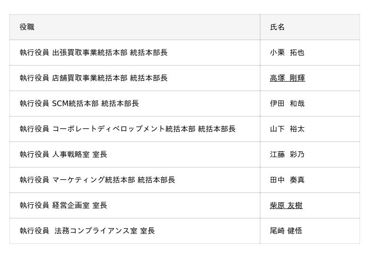Viewport: 378px width, 258px height.
Task: Select the name 小栗 拓也
Action: (x=287, y=53)
